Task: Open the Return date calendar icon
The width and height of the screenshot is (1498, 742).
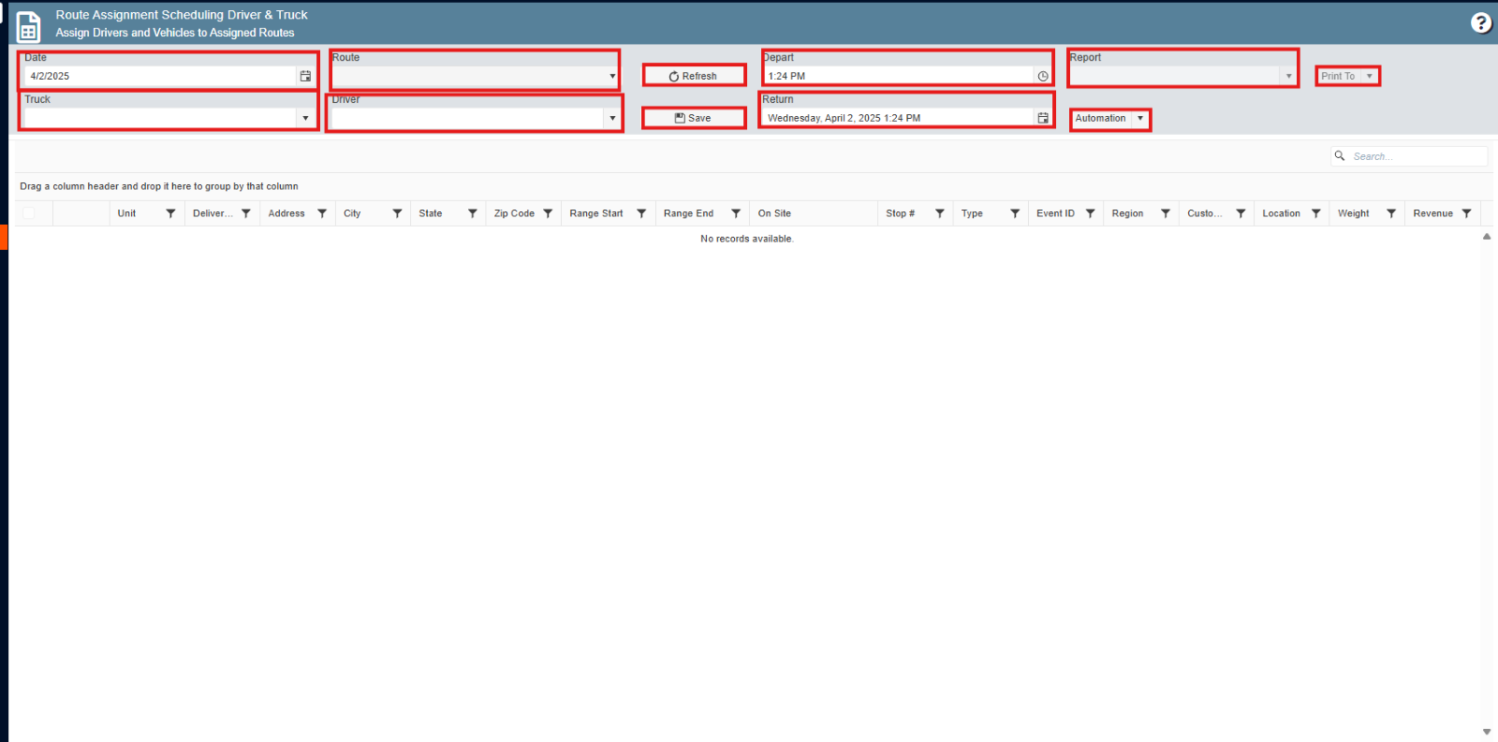Action: coord(1043,118)
